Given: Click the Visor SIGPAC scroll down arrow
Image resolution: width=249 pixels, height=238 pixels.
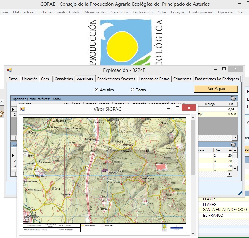Looking at the screenshot, I should (x=193, y=233).
